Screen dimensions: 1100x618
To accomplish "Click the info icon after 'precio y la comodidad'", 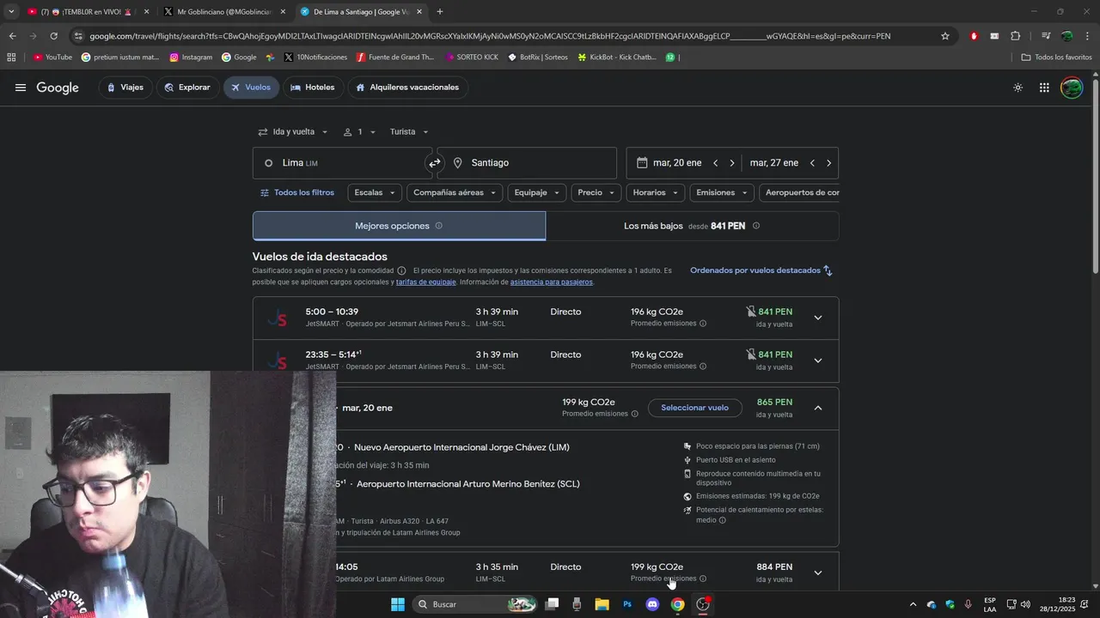I will [401, 270].
